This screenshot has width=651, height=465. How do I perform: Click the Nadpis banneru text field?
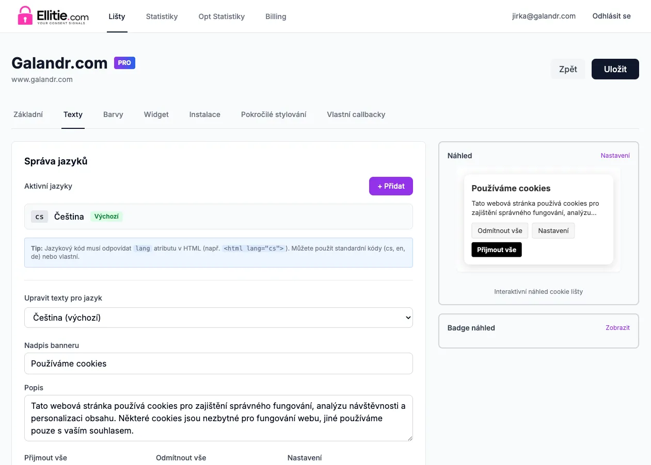pyautogui.click(x=218, y=363)
